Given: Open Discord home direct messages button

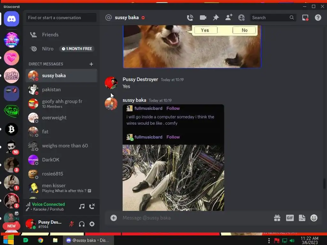Looking at the screenshot, I should (11, 19).
